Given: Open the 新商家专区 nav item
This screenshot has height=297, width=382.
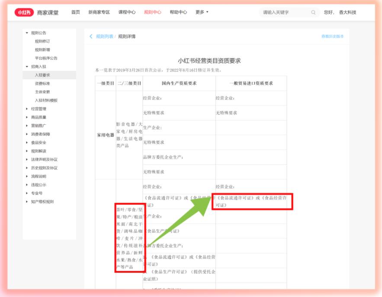Looking at the screenshot, I should pyautogui.click(x=99, y=12).
